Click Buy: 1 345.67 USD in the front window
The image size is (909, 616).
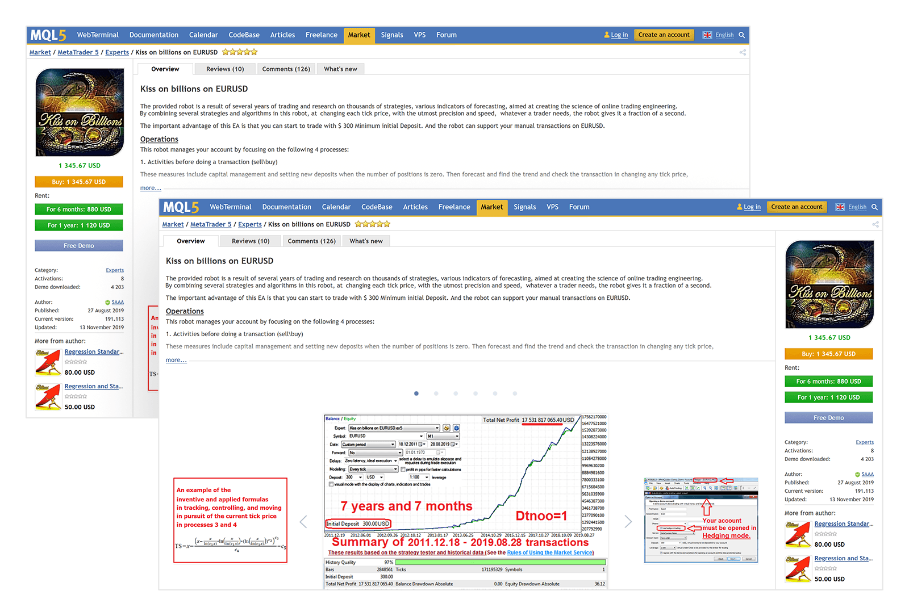[828, 354]
